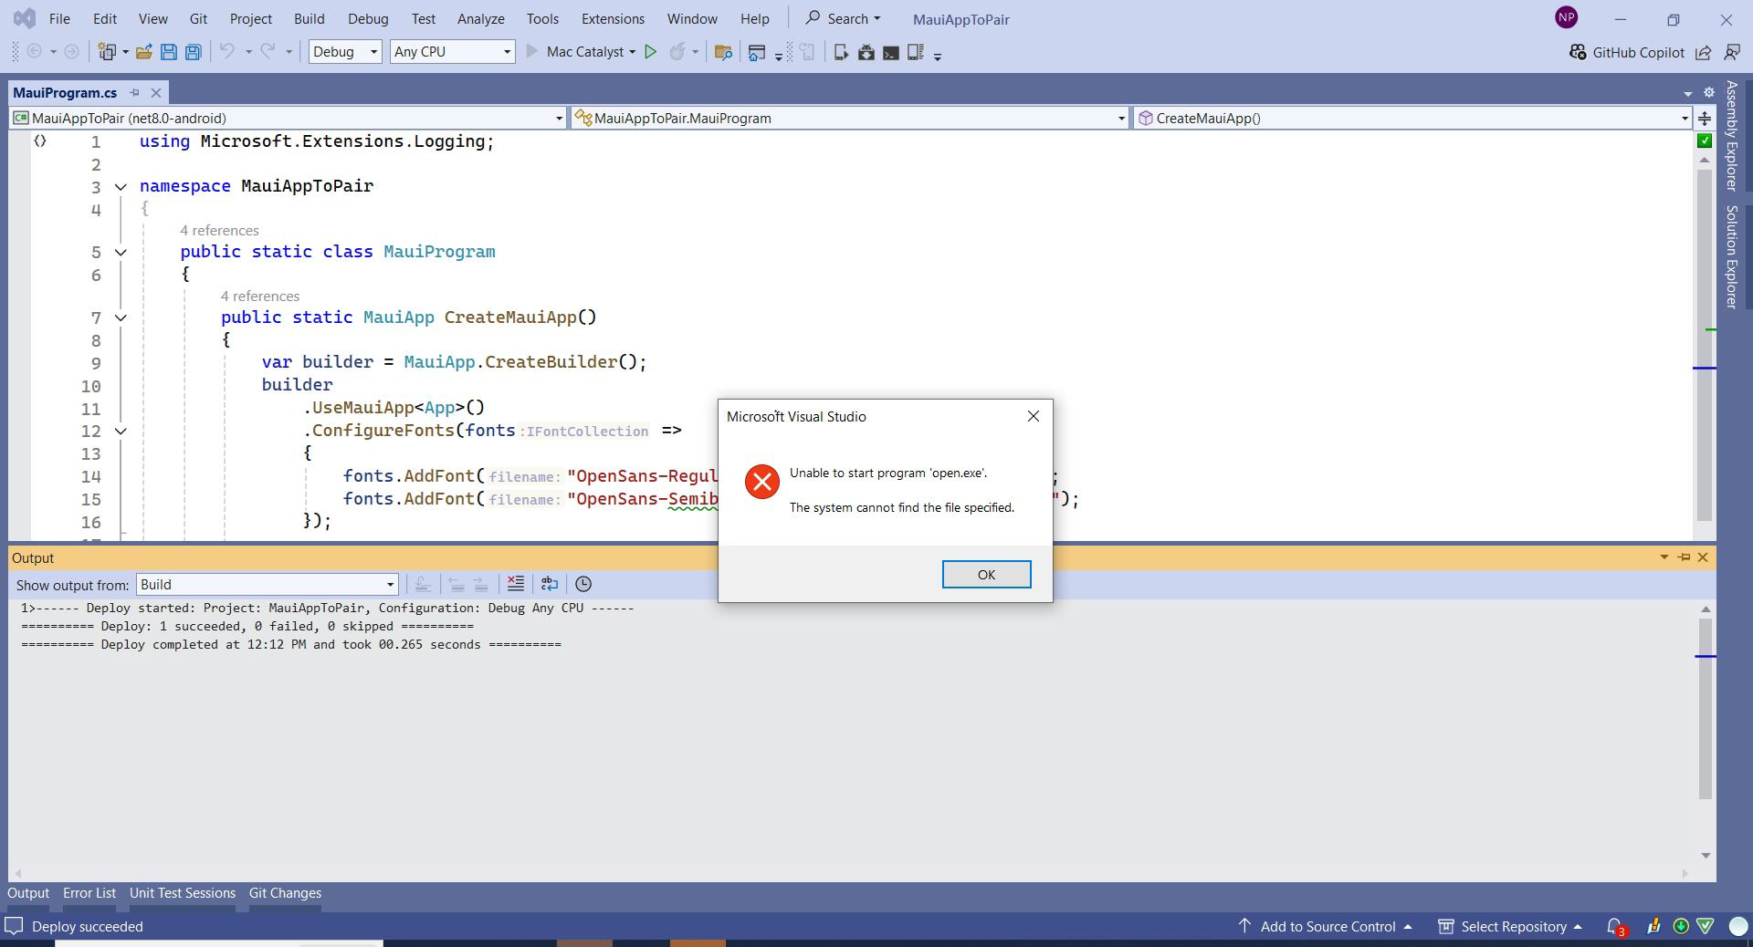Click the Open File folder icon
Screen dimensions: 1753x947
143,52
